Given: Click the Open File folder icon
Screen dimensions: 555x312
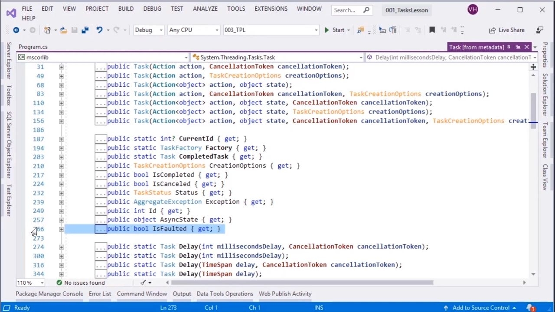Looking at the screenshot, I should [63, 30].
